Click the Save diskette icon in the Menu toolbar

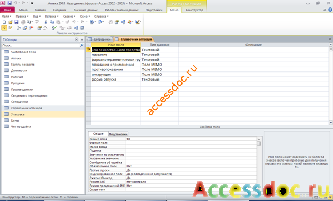(16, 22)
